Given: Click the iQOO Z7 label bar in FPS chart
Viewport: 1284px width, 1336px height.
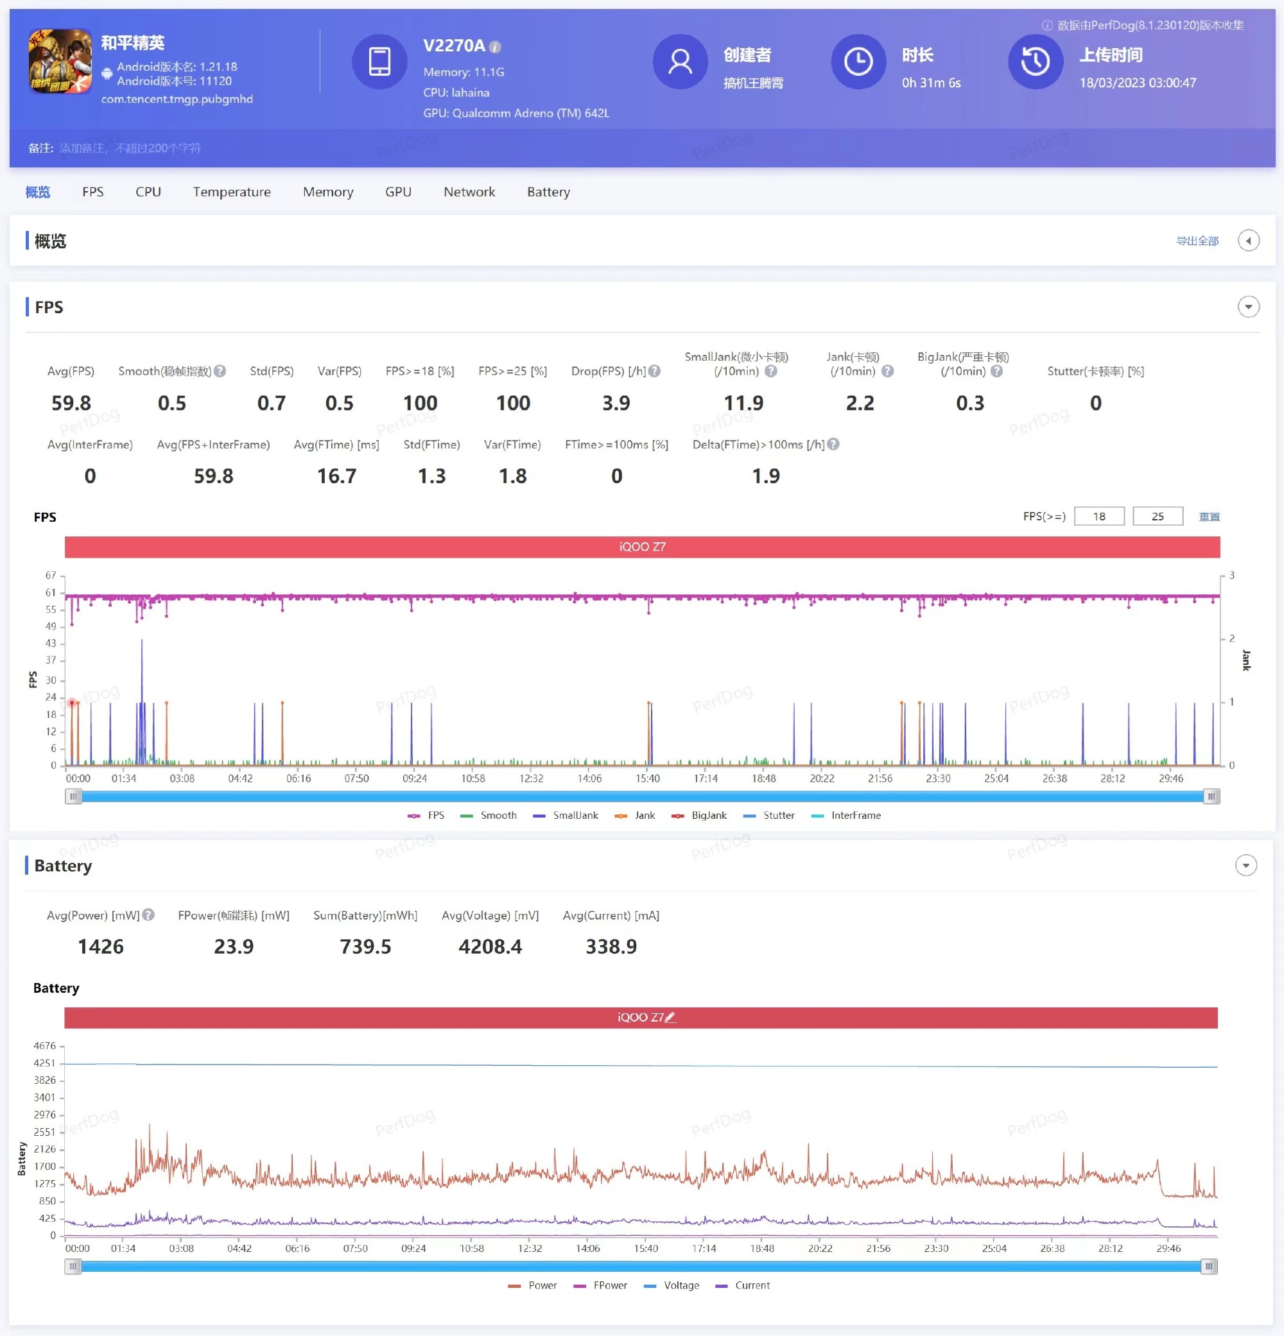Looking at the screenshot, I should [x=643, y=547].
